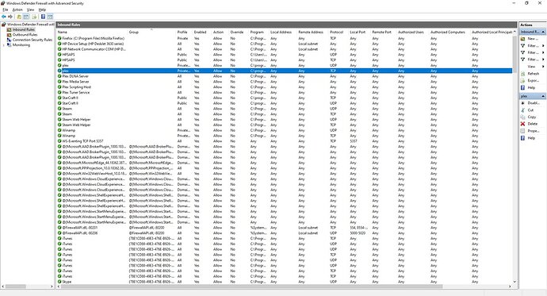Click the Forward arrow in the toolbar
547x296 pixels.
10,17
